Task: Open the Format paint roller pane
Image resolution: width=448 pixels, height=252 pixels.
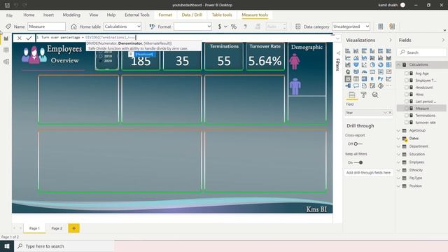Action: [363, 95]
